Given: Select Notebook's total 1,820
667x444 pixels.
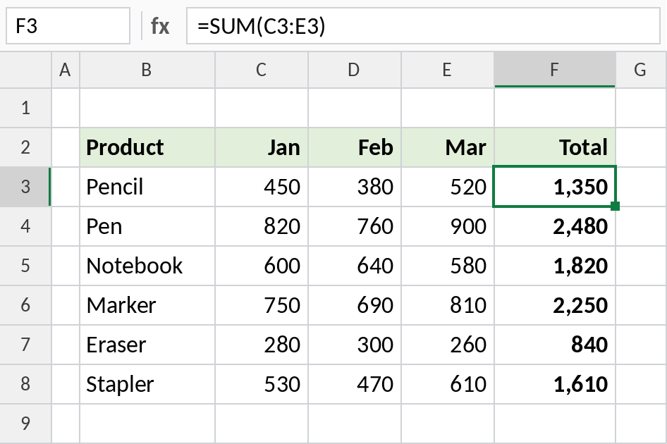Looking at the screenshot, I should (555, 266).
